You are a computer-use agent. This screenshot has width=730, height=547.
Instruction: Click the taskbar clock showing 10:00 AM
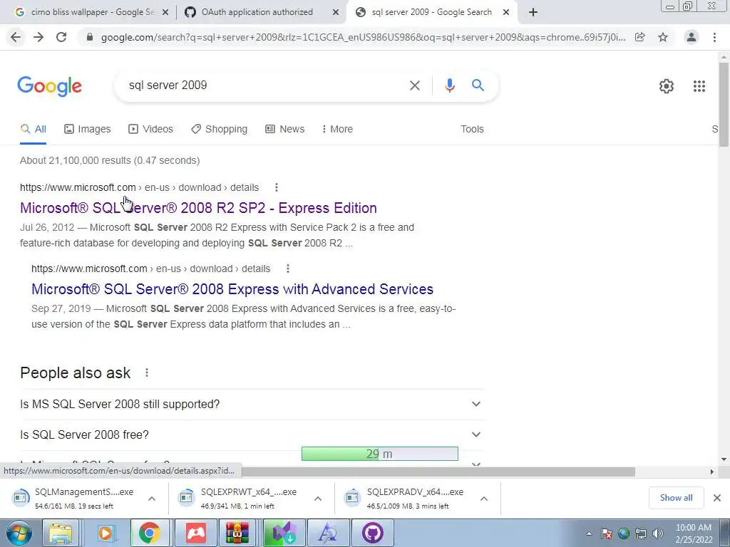click(693, 533)
